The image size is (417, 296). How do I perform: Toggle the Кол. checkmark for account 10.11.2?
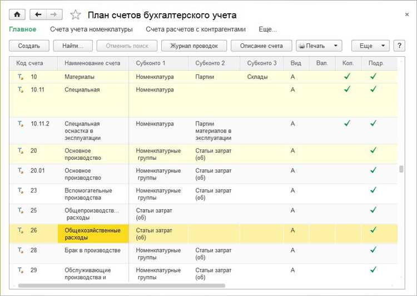348,123
